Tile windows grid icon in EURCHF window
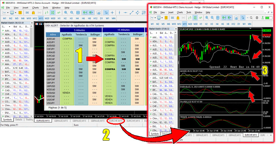 218,18
